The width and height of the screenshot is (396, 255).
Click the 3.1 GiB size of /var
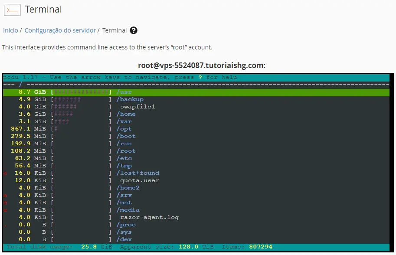[x=33, y=121]
